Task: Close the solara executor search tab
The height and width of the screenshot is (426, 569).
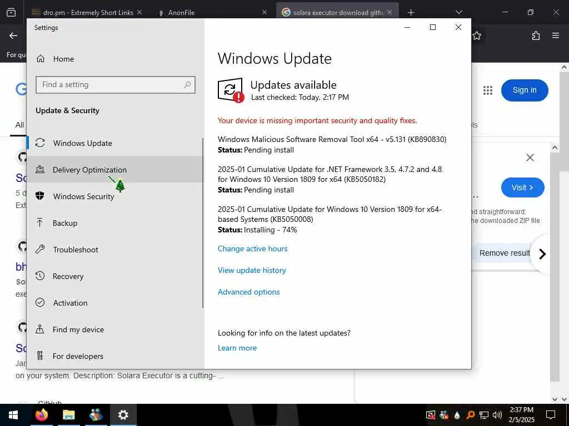Action: [390, 12]
